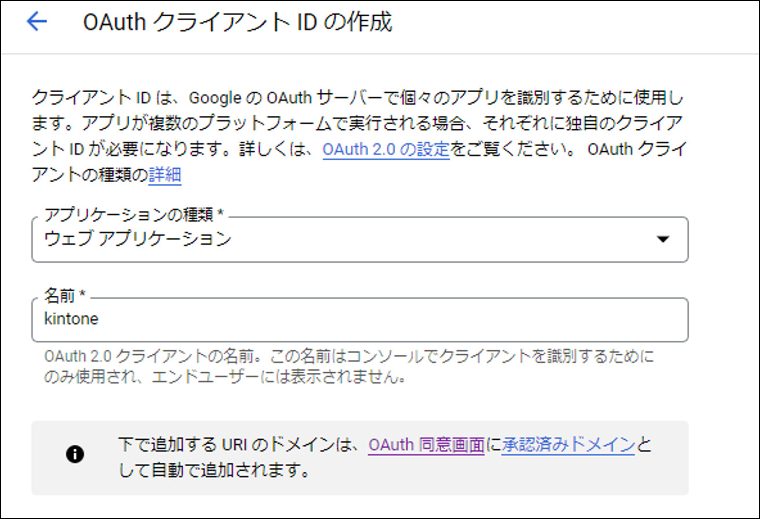Focus the 名前 input field
Screen dimensions: 760x519
coord(359,320)
